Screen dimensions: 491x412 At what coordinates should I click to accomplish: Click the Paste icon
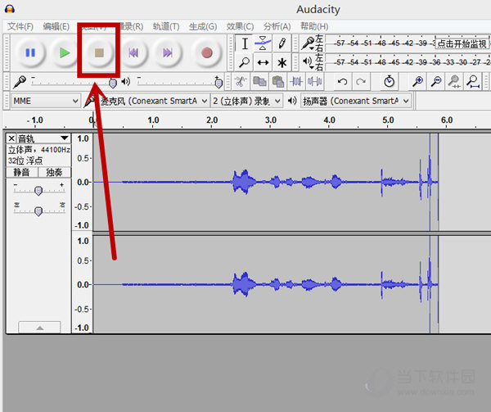click(278, 82)
